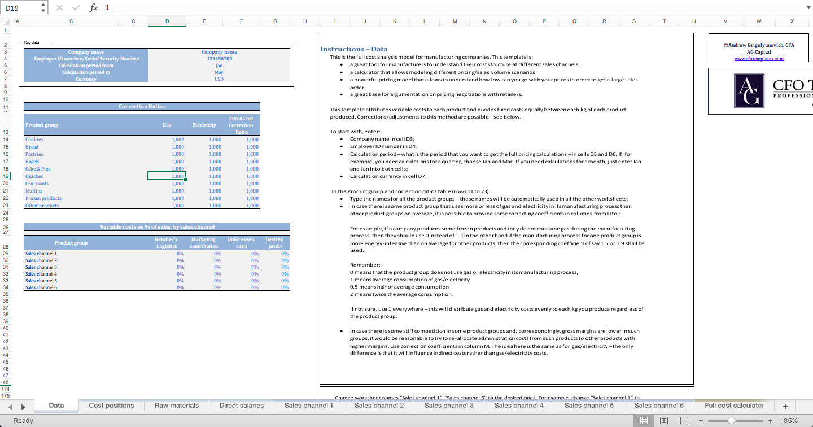Click the 'Correction Ratios' header
The width and height of the screenshot is (813, 427).
[142, 106]
